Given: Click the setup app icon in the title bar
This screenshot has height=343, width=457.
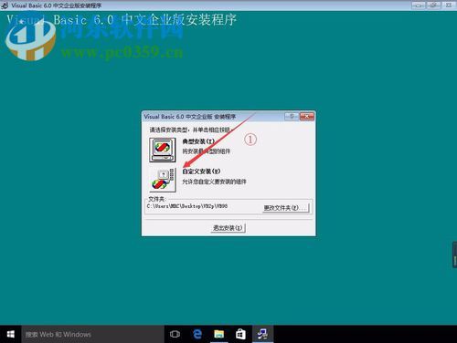Looking at the screenshot, I should (x=5, y=5).
